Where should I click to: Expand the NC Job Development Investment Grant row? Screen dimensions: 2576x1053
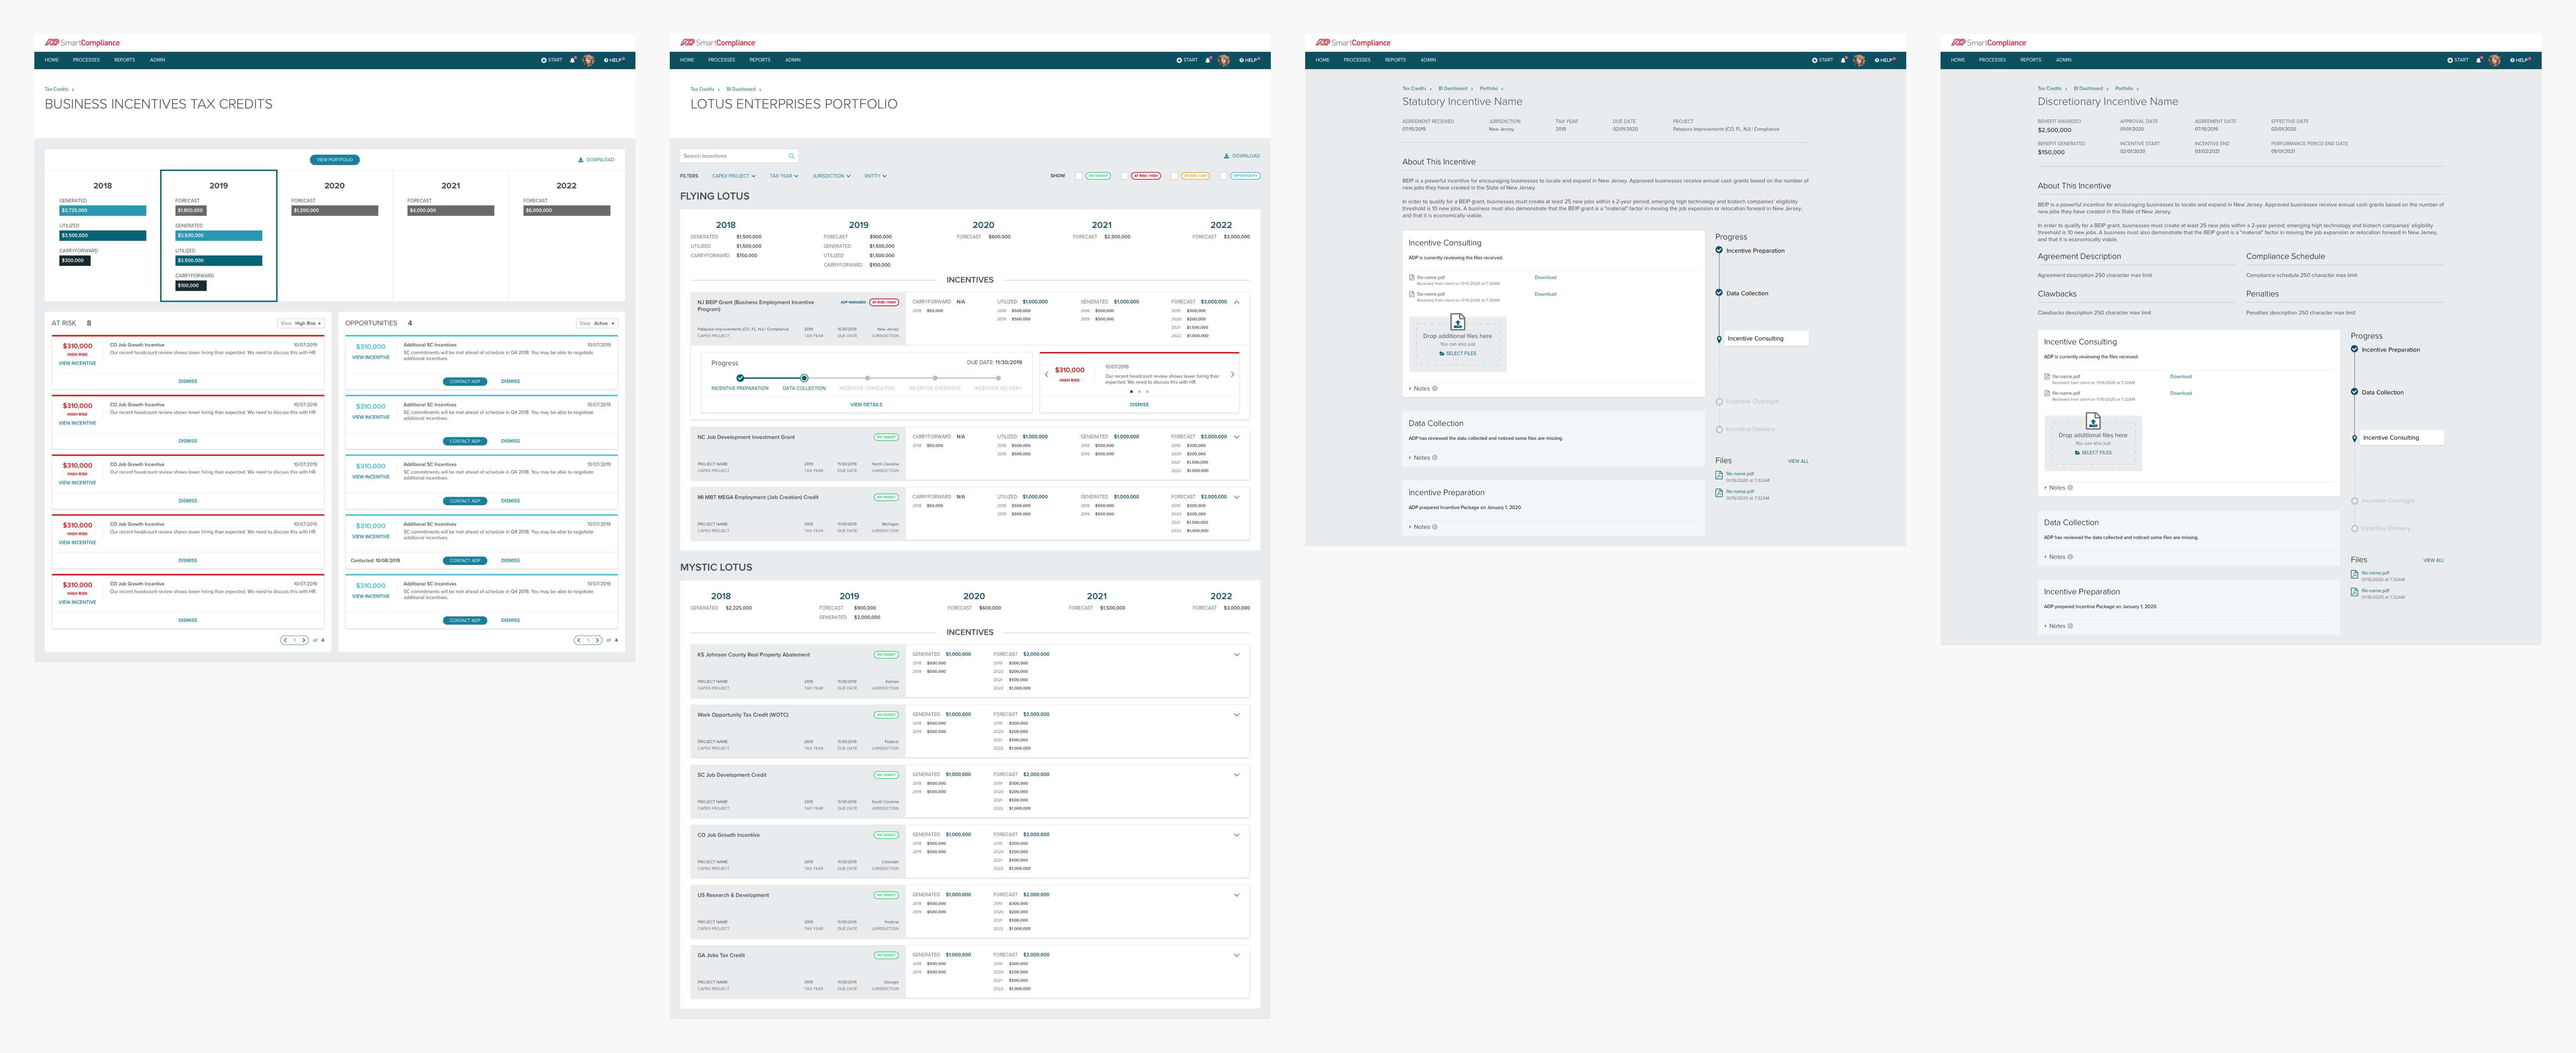pyautogui.click(x=1237, y=437)
